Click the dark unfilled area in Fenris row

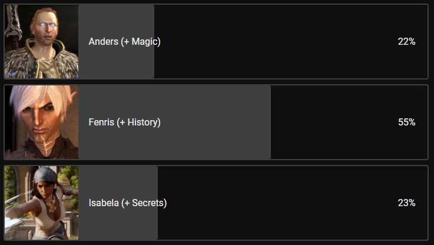[x=330, y=122]
